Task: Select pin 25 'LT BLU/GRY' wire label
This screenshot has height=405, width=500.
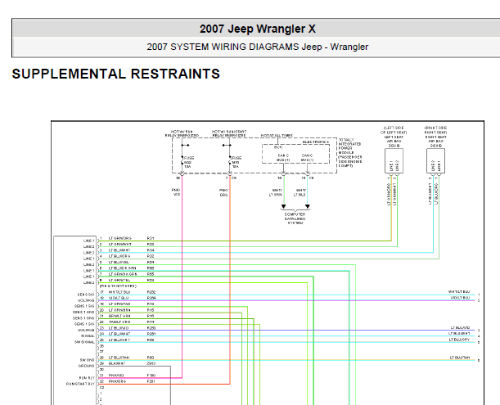Action: (x=119, y=340)
